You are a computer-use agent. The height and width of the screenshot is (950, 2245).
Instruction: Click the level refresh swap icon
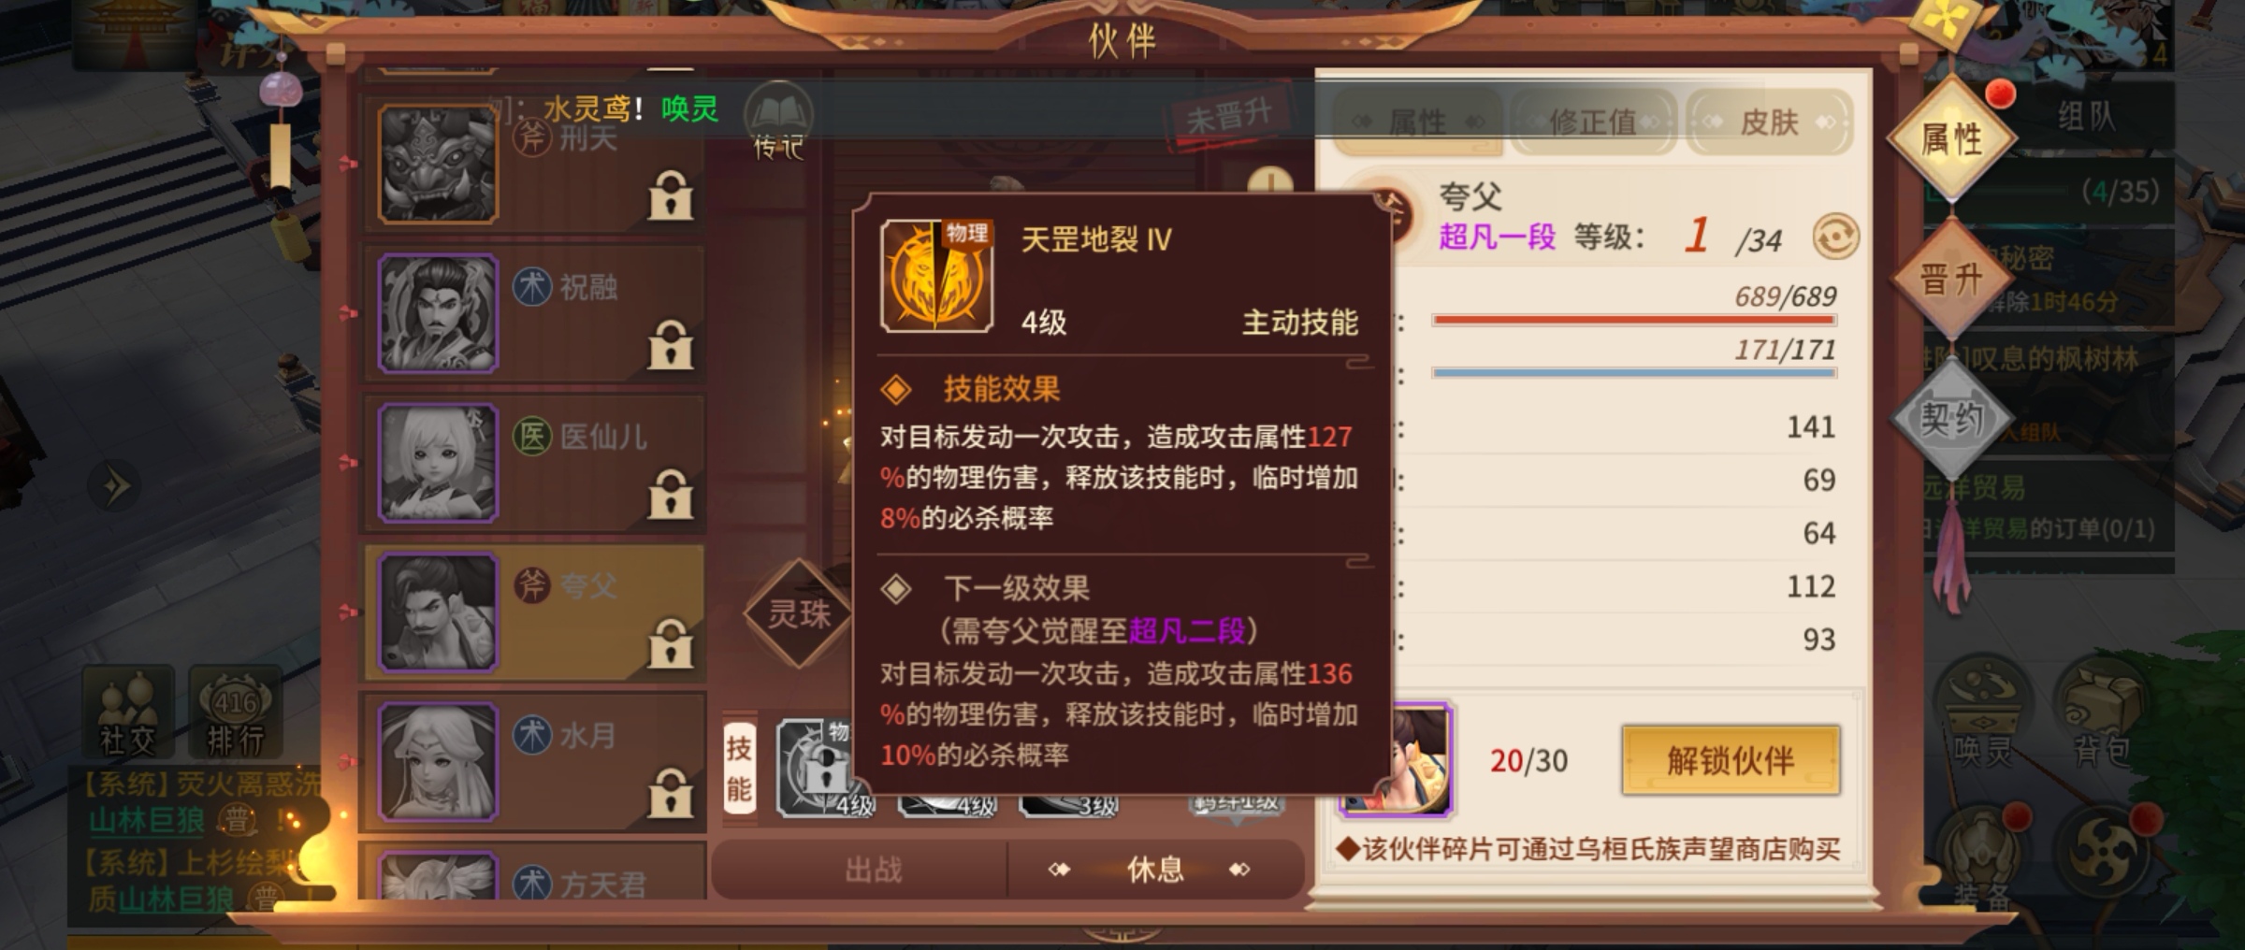click(x=1835, y=237)
